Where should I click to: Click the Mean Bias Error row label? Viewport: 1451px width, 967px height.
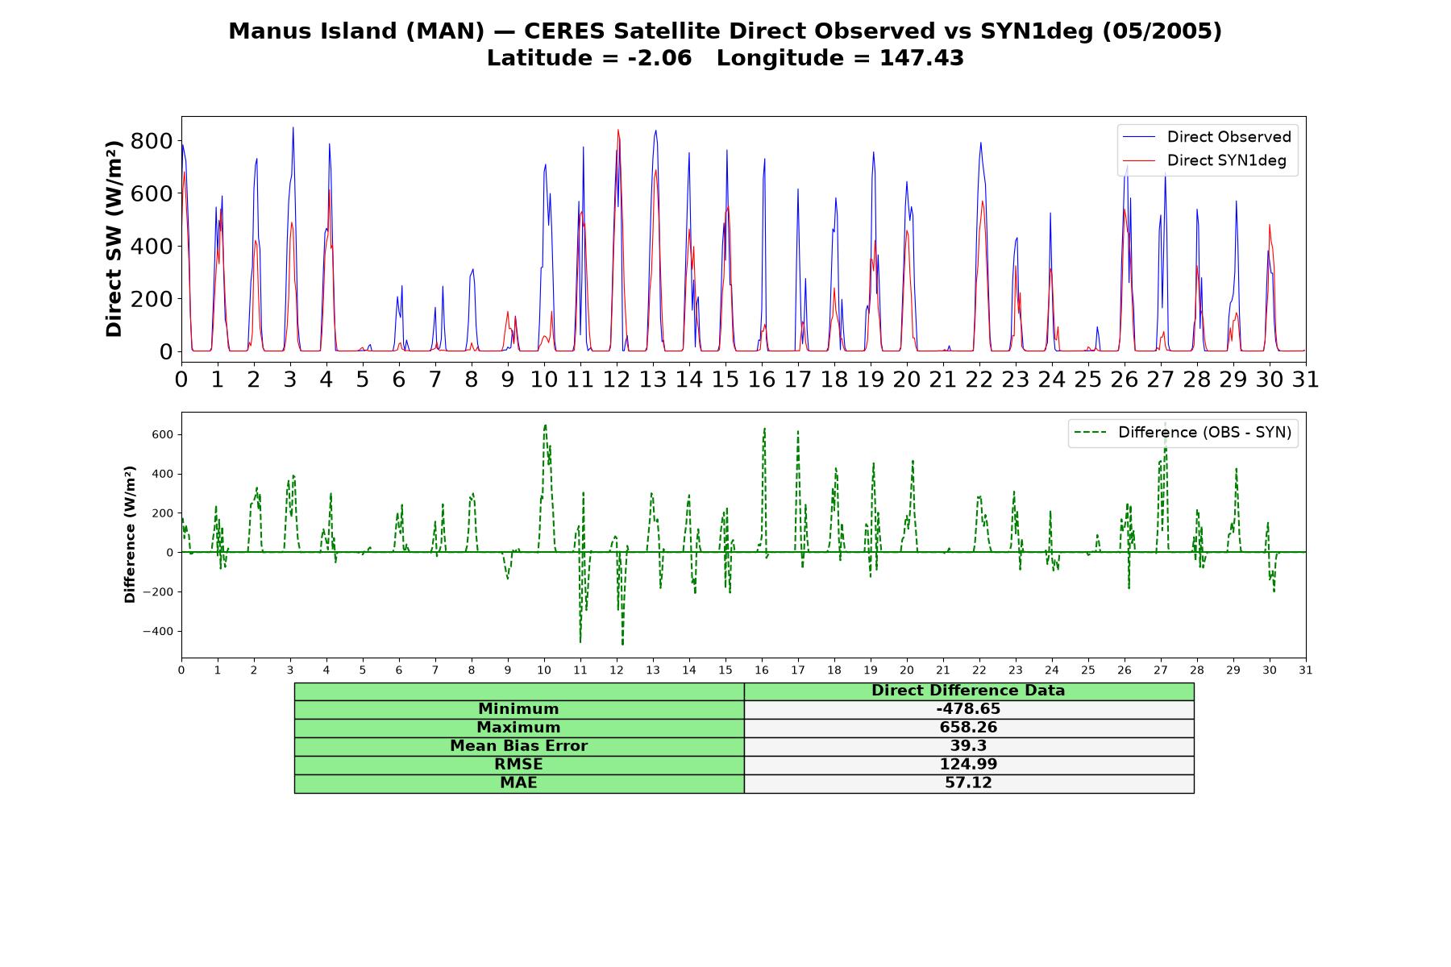[518, 746]
